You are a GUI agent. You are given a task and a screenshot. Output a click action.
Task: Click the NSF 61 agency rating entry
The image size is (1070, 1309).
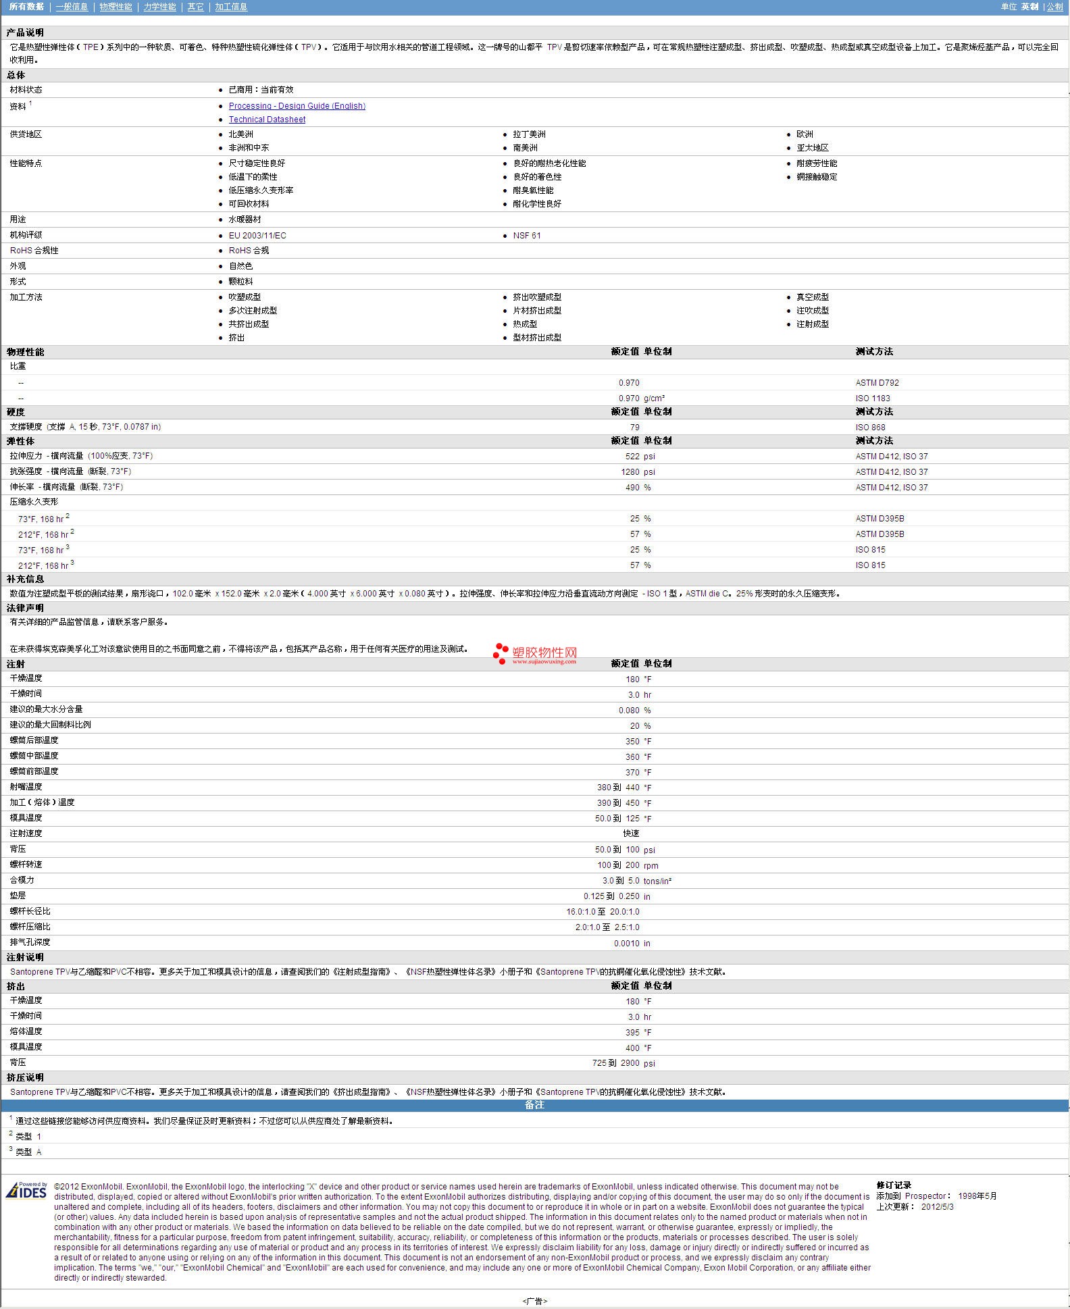[x=526, y=236]
